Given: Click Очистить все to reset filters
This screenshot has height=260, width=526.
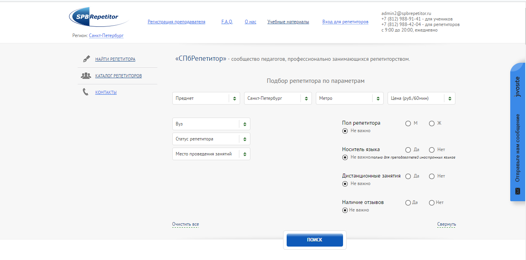Looking at the screenshot, I should click(185, 224).
